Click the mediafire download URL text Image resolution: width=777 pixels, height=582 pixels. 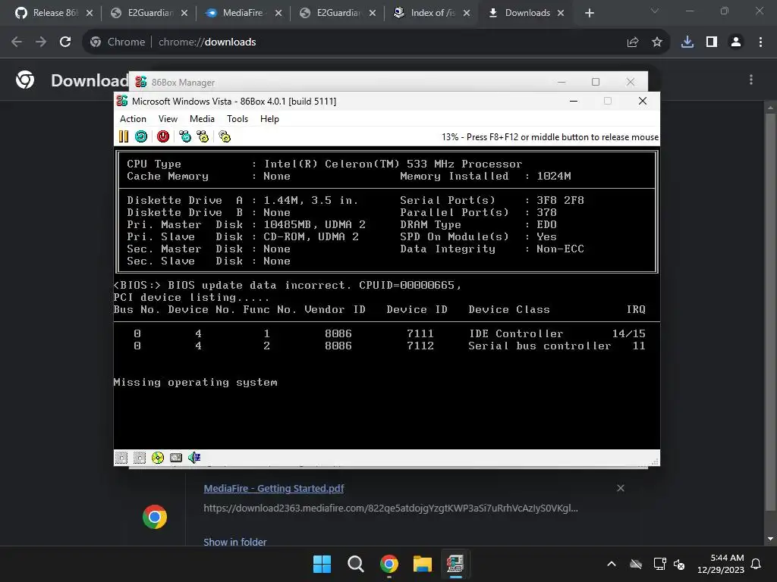391,508
